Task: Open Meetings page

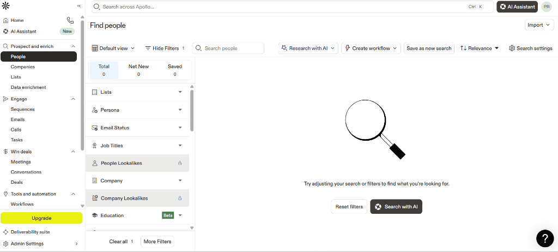Action: coord(21,162)
